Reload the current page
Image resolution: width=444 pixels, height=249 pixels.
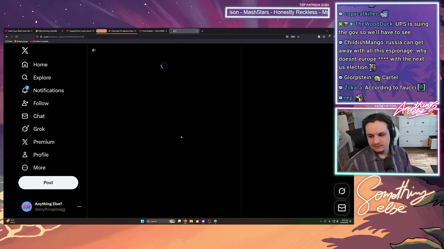pos(16,37)
